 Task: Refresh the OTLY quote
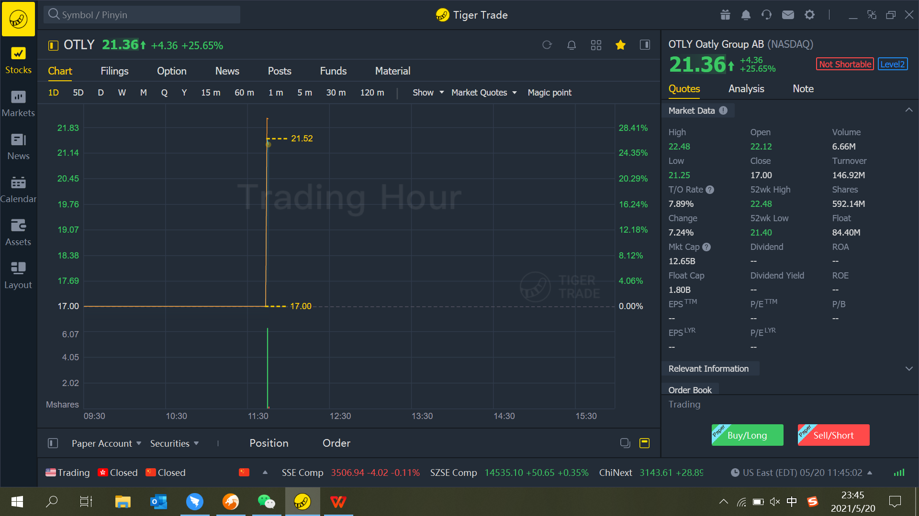pyautogui.click(x=547, y=45)
